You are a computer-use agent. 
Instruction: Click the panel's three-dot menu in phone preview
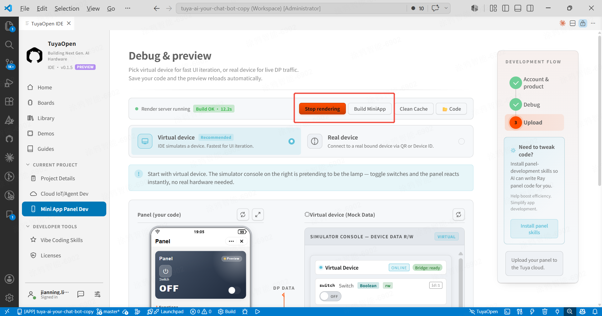(x=231, y=241)
